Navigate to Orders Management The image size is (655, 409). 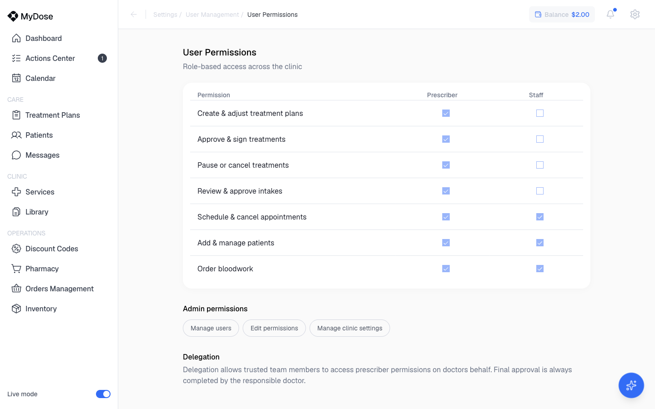tap(59, 289)
